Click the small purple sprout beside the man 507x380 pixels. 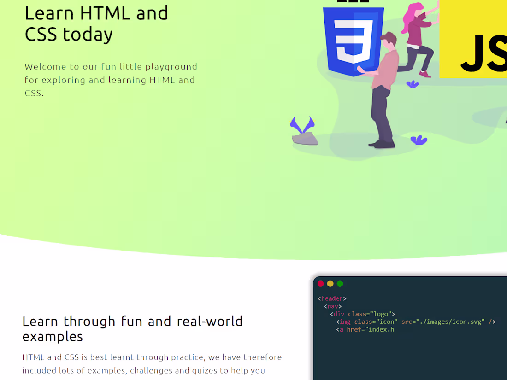pyautogui.click(x=412, y=83)
